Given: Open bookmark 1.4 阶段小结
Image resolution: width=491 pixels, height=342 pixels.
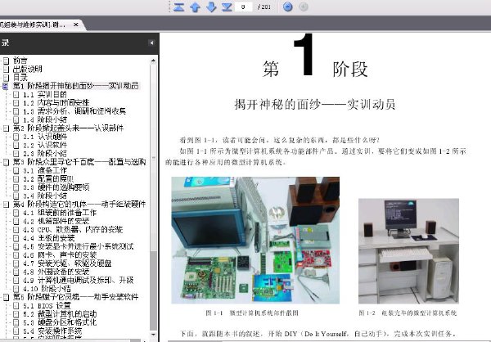Looking at the screenshot, I should [45, 119].
